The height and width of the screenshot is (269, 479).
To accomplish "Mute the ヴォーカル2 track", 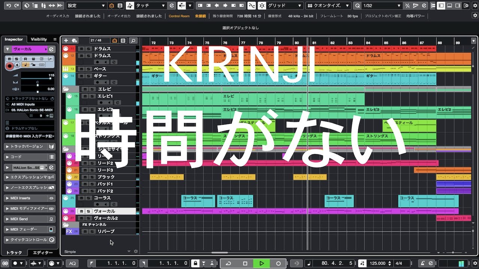I will point(81,218).
